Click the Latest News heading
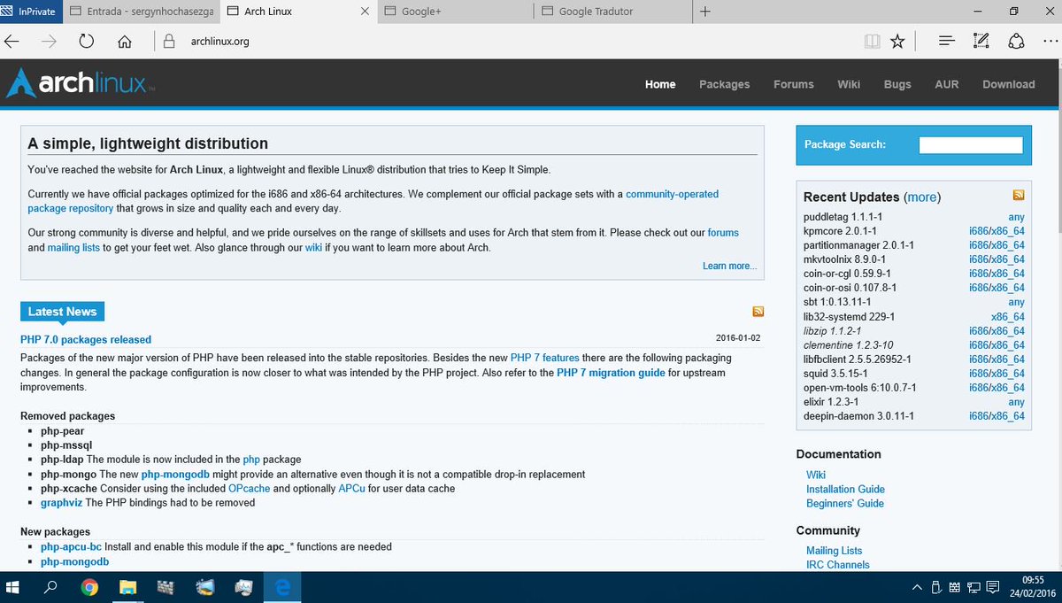 click(62, 311)
